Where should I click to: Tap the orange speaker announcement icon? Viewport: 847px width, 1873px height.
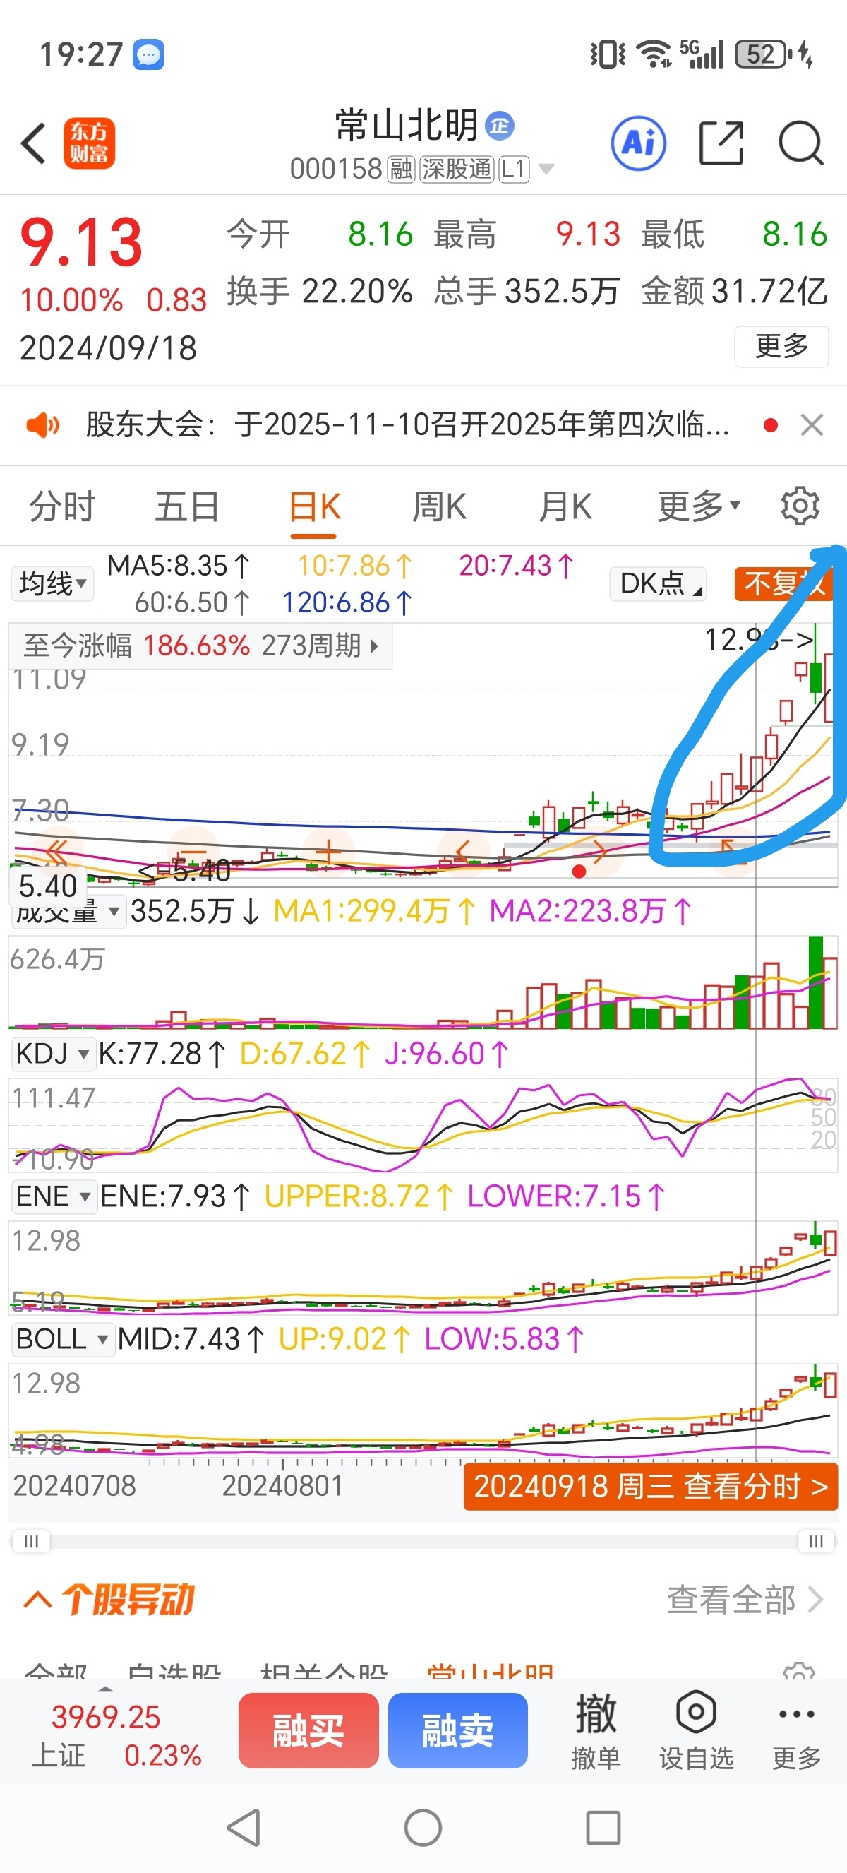click(x=43, y=424)
